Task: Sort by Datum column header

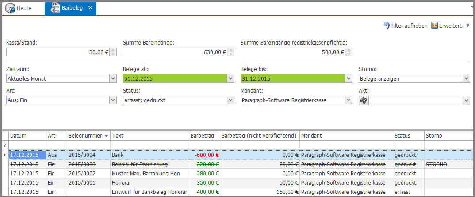Action: point(27,136)
